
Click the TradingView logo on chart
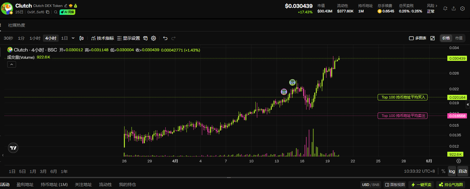point(13,148)
